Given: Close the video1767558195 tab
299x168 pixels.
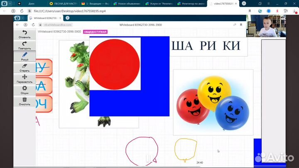Looking at the screenshot, I should (x=236, y=4).
